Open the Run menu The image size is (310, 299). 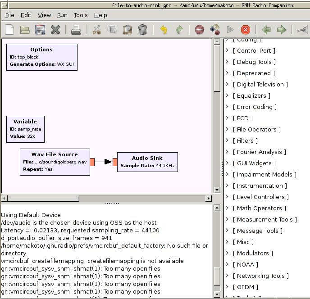[62, 15]
